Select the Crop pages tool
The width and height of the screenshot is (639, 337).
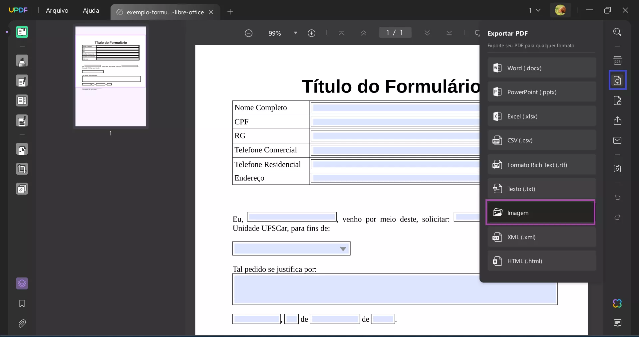(22, 169)
